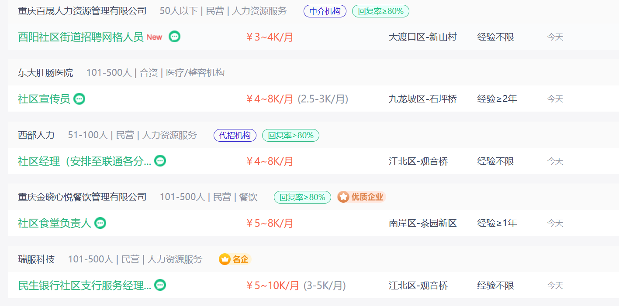Open company 重庆金晓心悦餐饮管理有限公司
Image resolution: width=619 pixels, height=306 pixels.
tap(82, 197)
